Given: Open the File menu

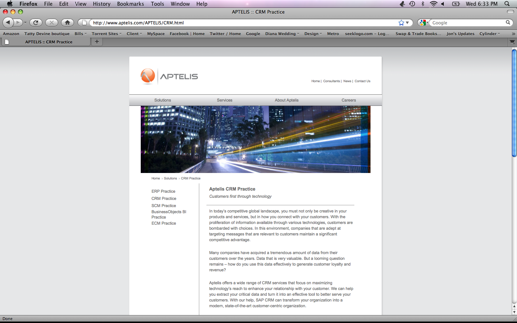Looking at the screenshot, I should pyautogui.click(x=48, y=4).
